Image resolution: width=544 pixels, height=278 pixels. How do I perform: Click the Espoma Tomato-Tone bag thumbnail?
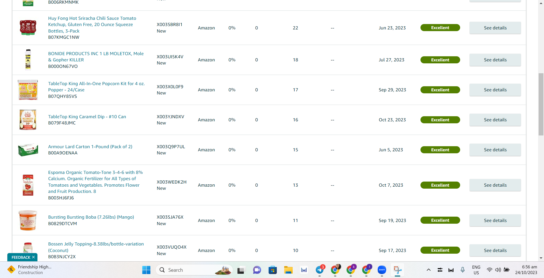pos(28,185)
